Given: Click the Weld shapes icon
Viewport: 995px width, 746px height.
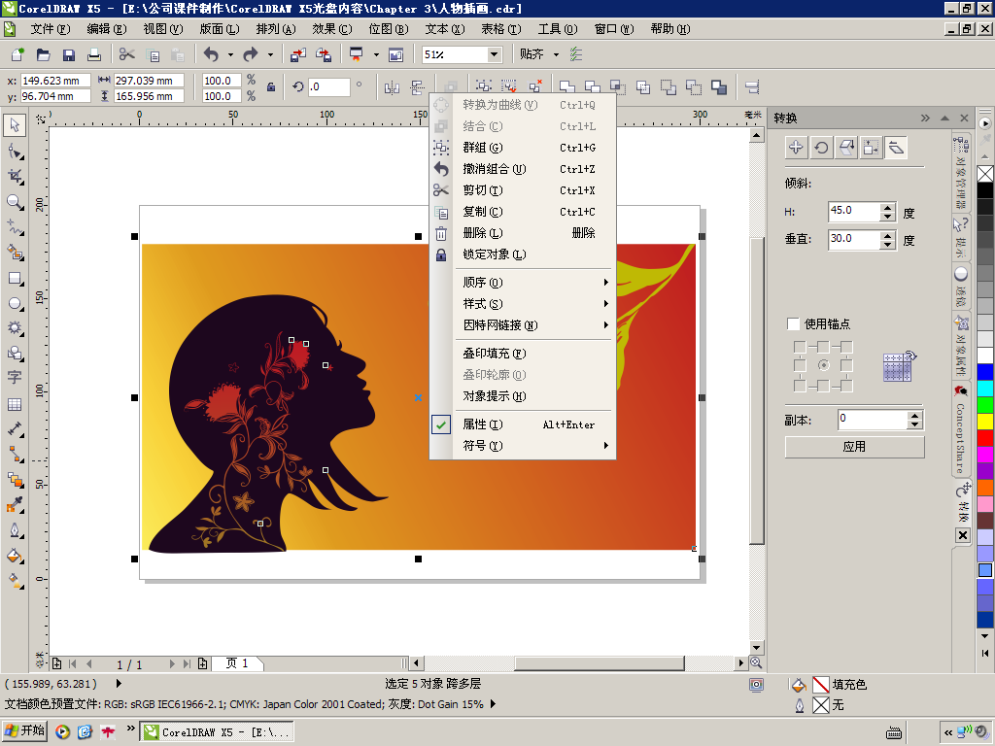Looking at the screenshot, I should pyautogui.click(x=567, y=87).
